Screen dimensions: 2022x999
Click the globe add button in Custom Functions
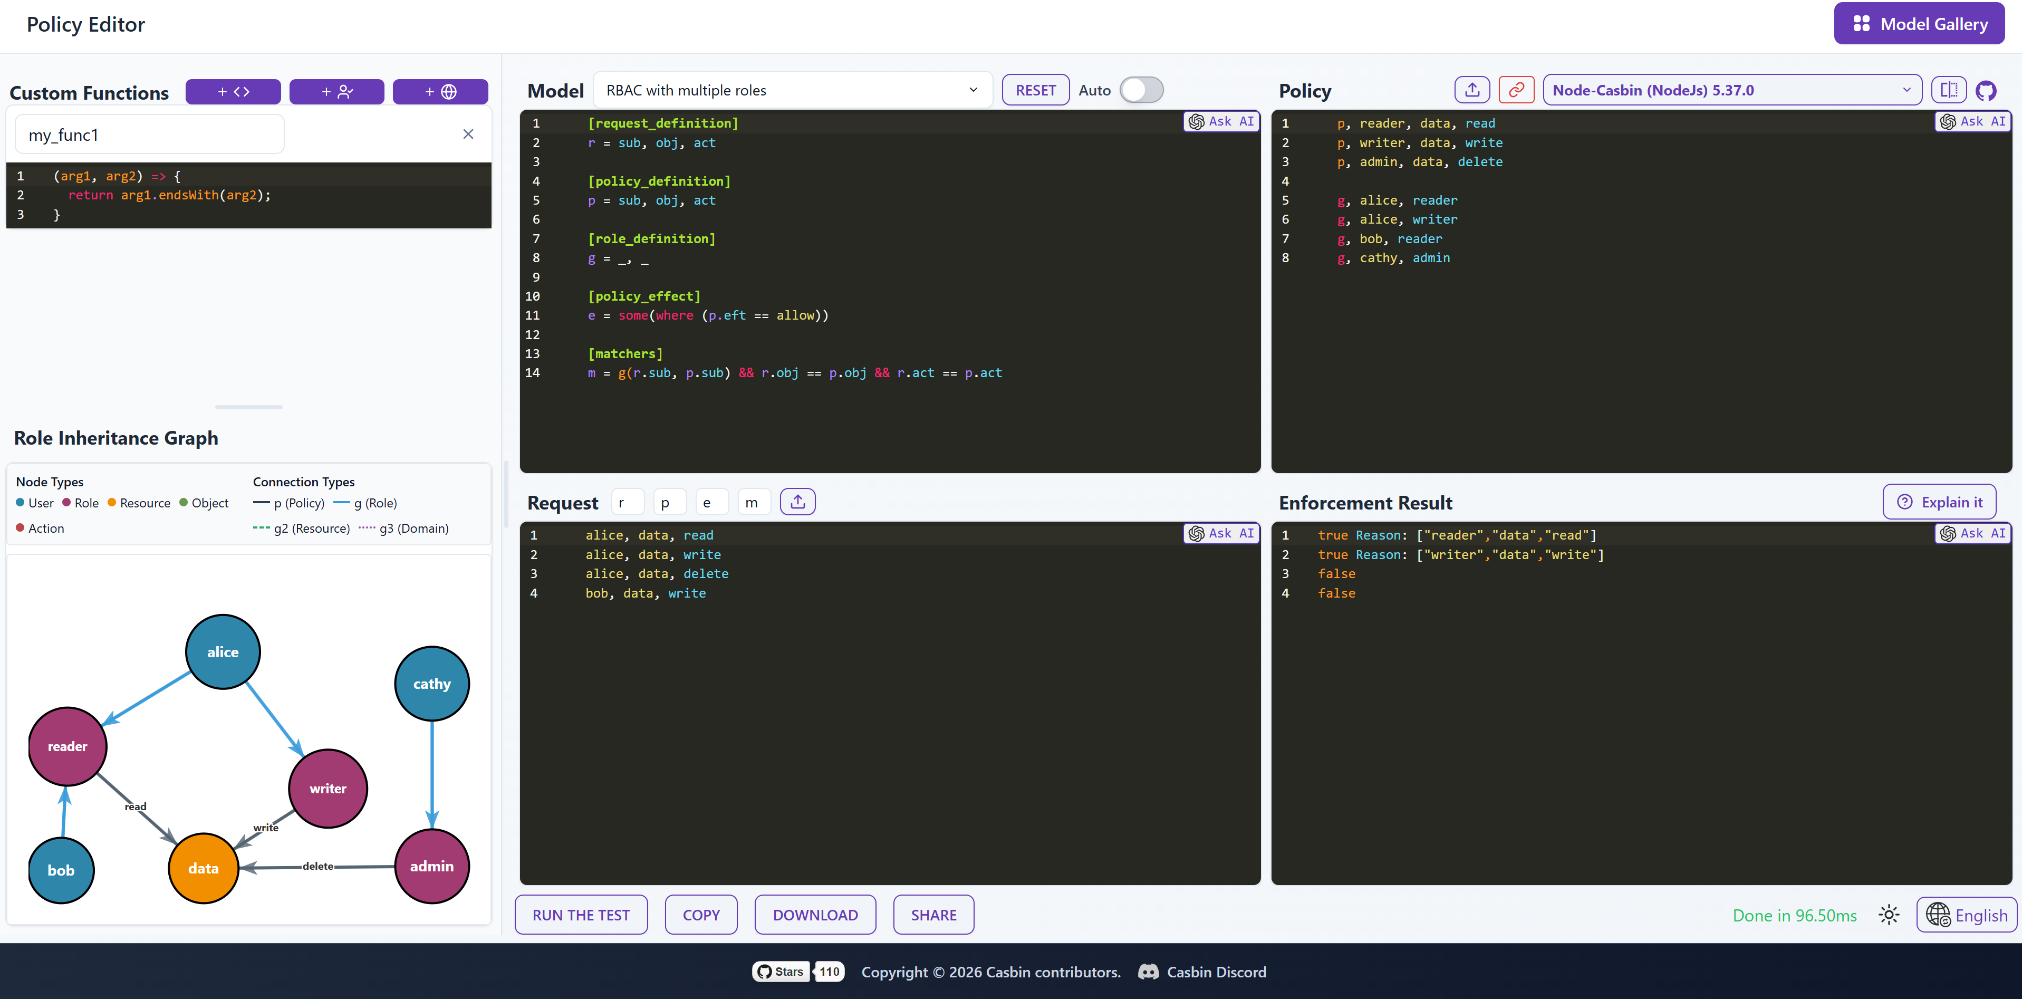pos(440,91)
